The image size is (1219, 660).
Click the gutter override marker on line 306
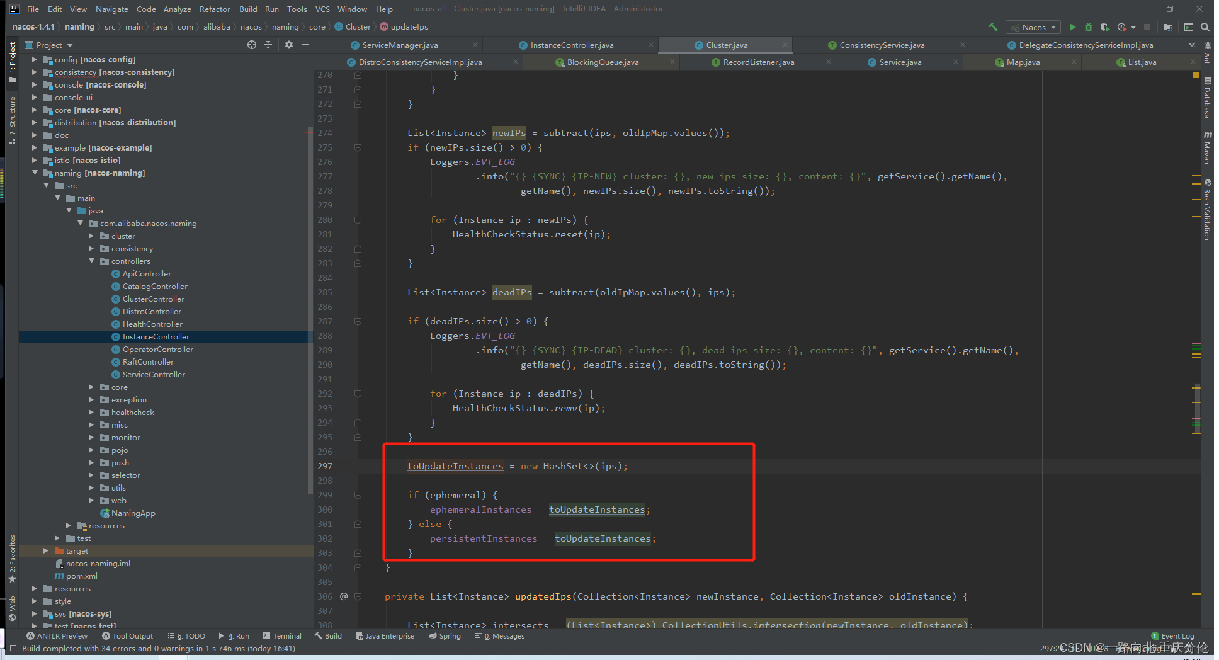click(344, 596)
